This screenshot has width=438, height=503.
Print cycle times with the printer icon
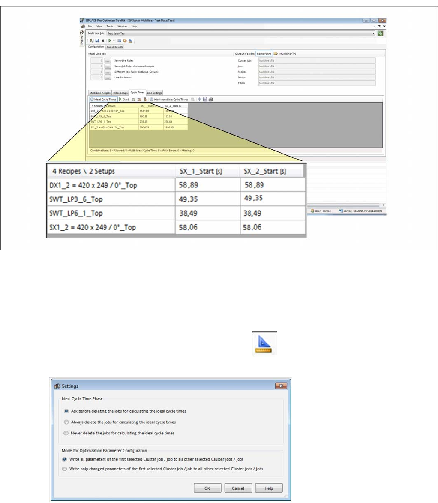point(211,99)
